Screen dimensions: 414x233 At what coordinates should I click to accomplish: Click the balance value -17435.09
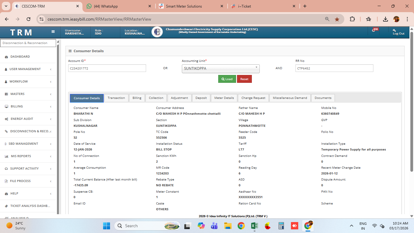pos(81,185)
